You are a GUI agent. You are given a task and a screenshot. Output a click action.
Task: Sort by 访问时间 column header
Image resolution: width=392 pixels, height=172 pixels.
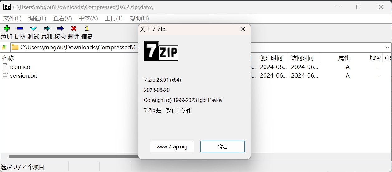click(x=302, y=58)
